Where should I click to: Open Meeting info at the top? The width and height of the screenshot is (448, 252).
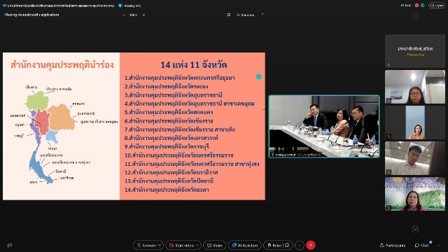pyautogui.click(x=129, y=6)
